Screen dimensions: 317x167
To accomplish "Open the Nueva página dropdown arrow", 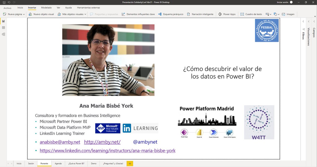I will coord(24,14).
